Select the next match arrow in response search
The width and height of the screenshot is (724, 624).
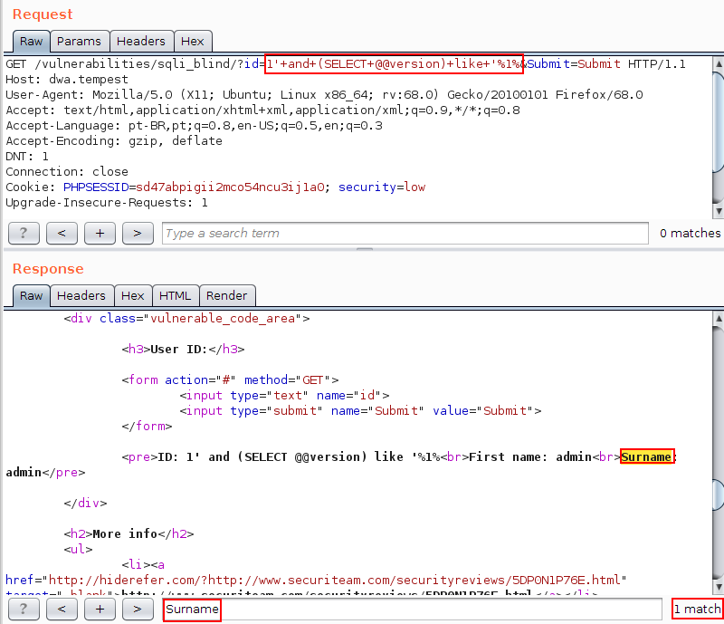(136, 609)
